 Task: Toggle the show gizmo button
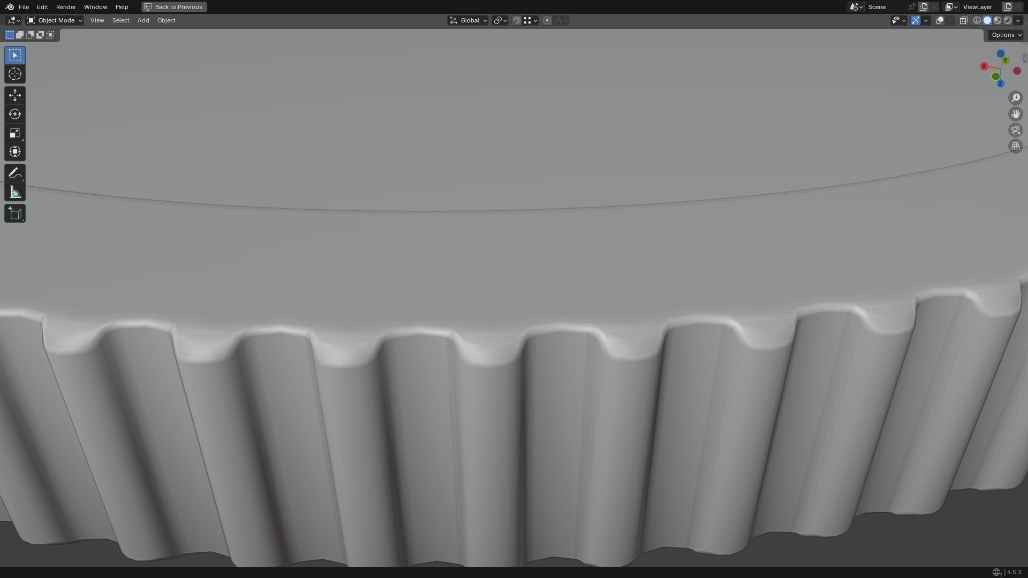click(915, 20)
